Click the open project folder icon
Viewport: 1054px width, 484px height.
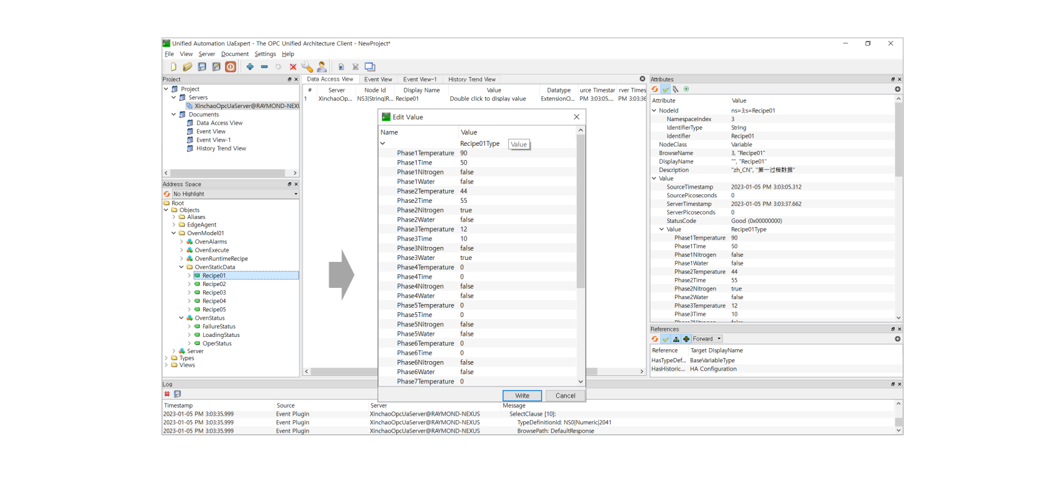click(x=187, y=67)
